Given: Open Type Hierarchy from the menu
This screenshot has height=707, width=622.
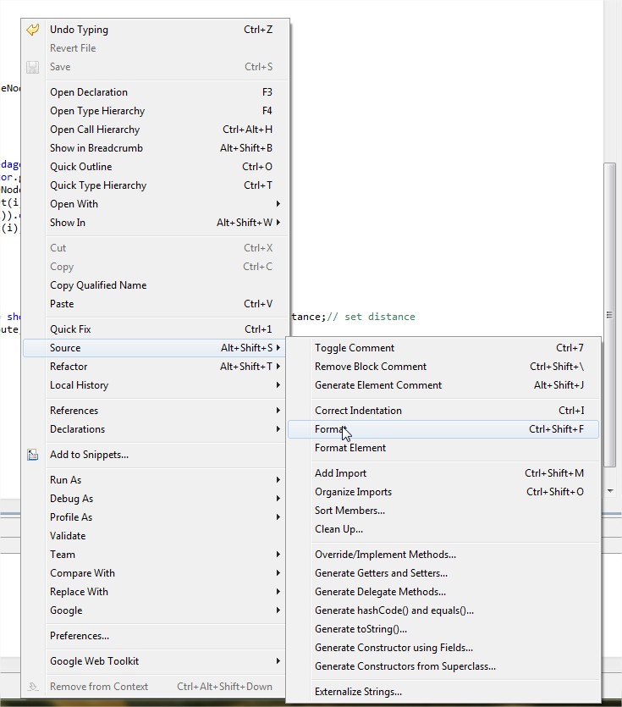Looking at the screenshot, I should [155, 111].
